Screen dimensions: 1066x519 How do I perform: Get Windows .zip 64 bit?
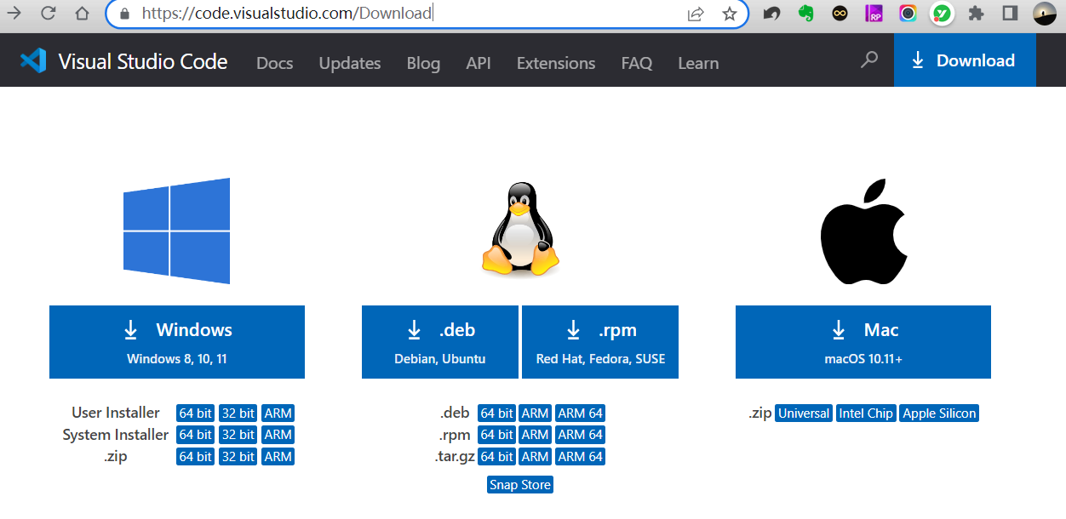tap(195, 457)
